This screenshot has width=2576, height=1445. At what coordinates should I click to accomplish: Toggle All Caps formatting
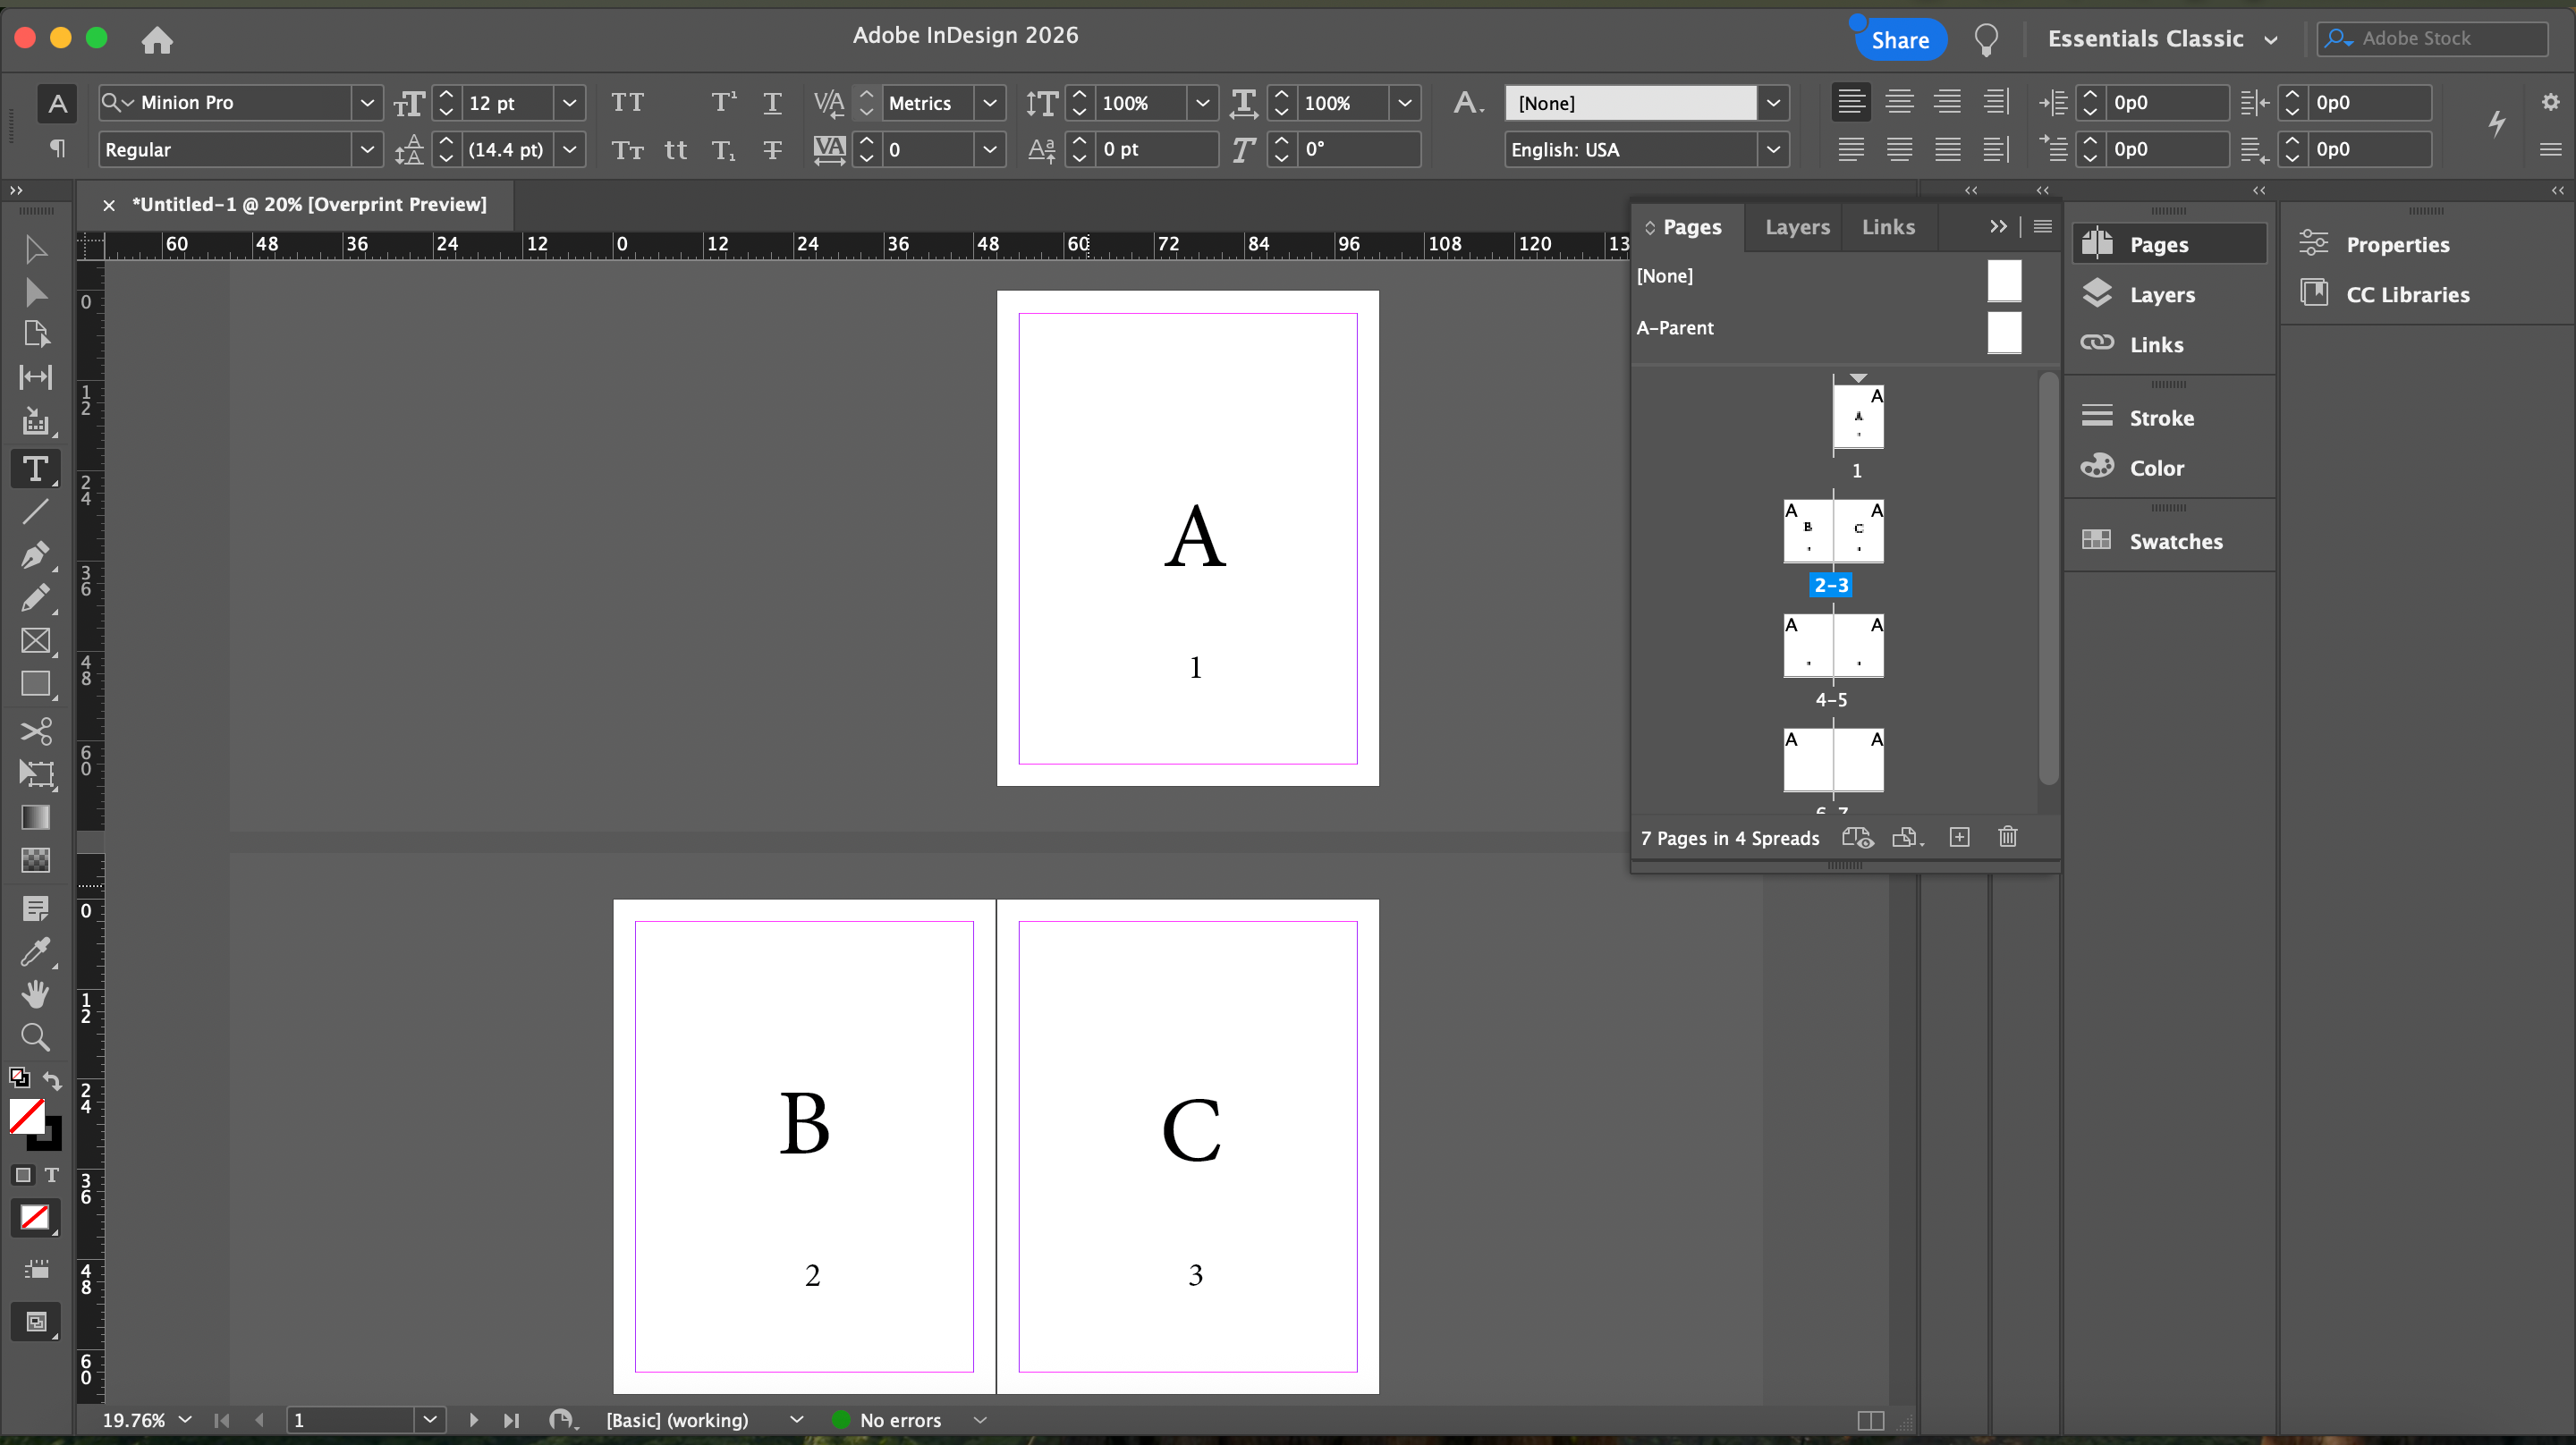coord(627,102)
